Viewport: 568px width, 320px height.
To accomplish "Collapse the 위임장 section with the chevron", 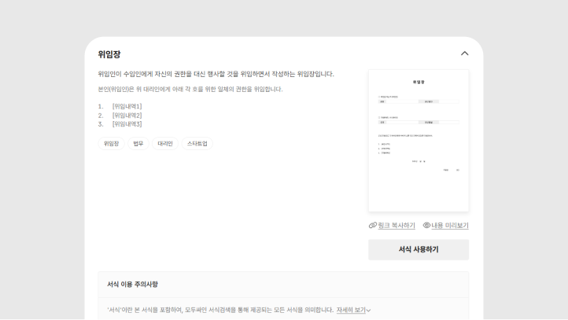I will (x=464, y=53).
